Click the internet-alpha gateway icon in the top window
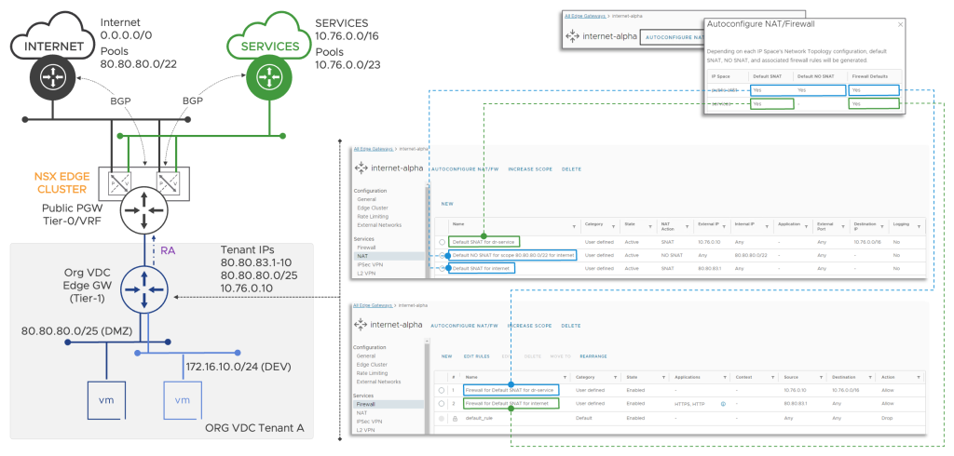This screenshot has width=954, height=456. pyautogui.click(x=572, y=36)
